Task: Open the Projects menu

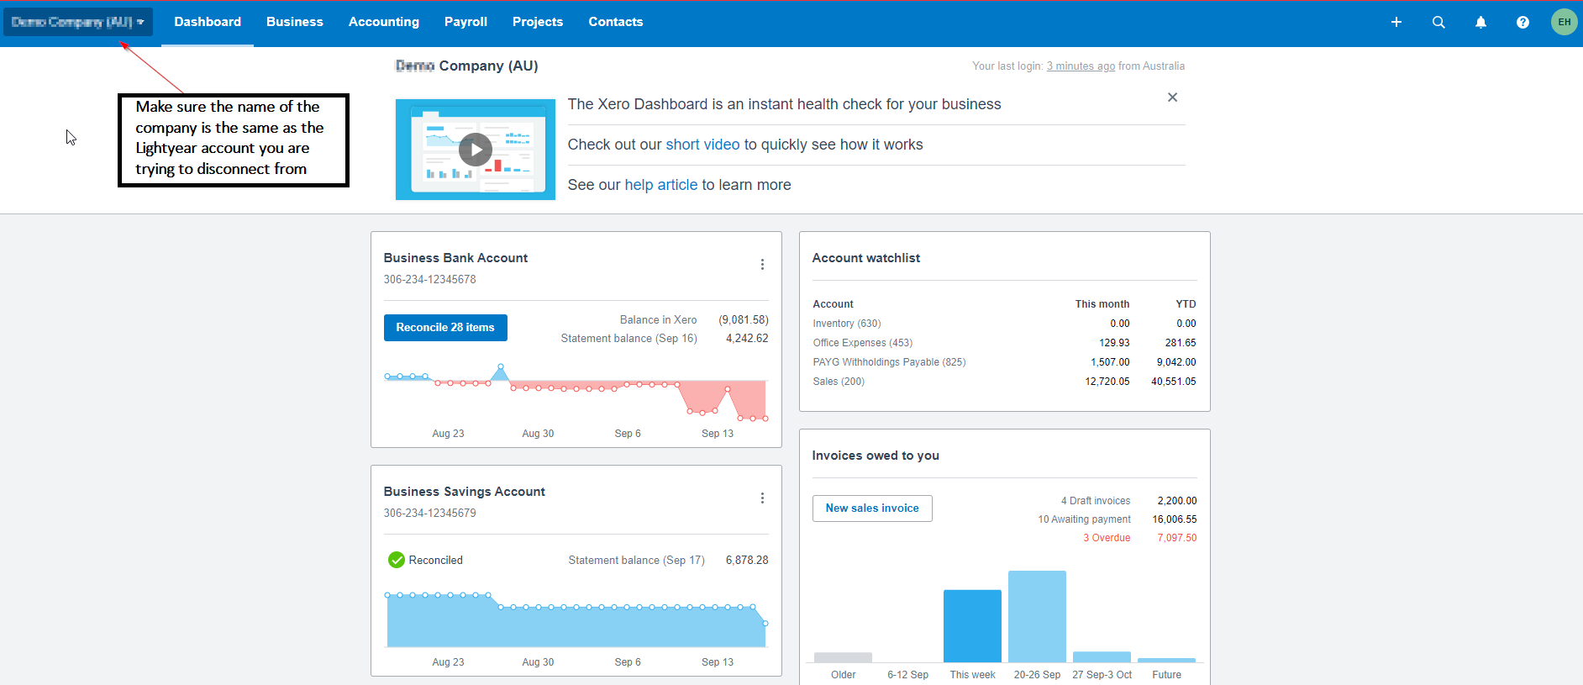Action: tap(538, 22)
